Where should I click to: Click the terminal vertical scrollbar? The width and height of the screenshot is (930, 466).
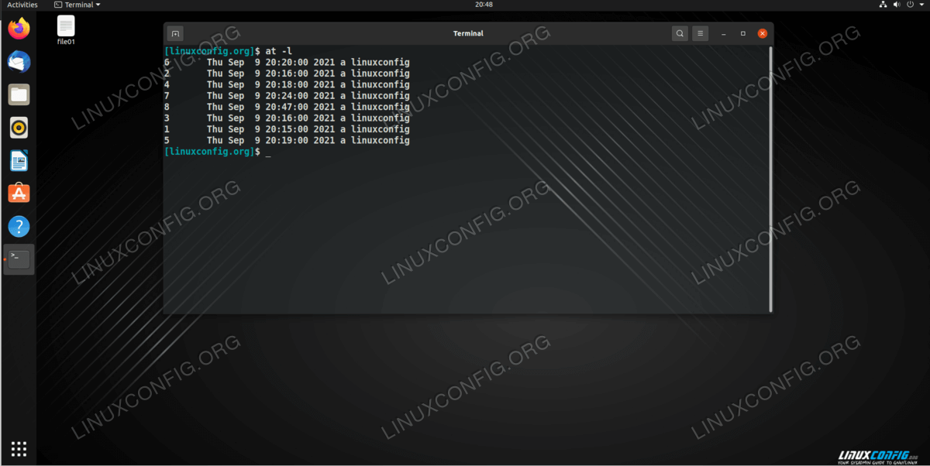pos(770,178)
